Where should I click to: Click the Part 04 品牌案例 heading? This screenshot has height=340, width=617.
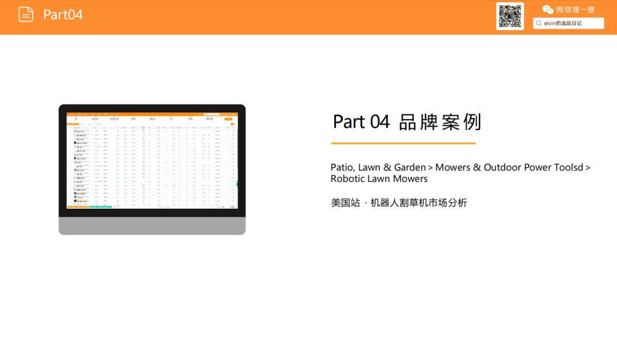pos(407,122)
